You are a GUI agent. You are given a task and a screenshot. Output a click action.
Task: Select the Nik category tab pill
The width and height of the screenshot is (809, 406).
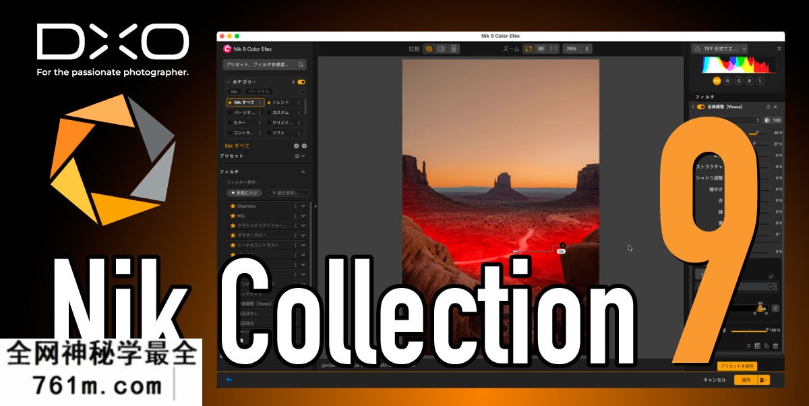click(234, 91)
